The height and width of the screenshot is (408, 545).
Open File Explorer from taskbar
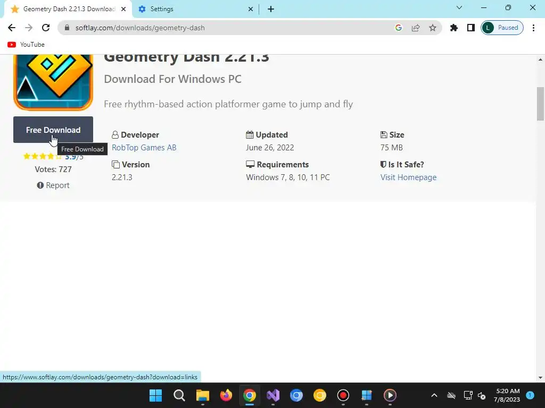pyautogui.click(x=202, y=395)
